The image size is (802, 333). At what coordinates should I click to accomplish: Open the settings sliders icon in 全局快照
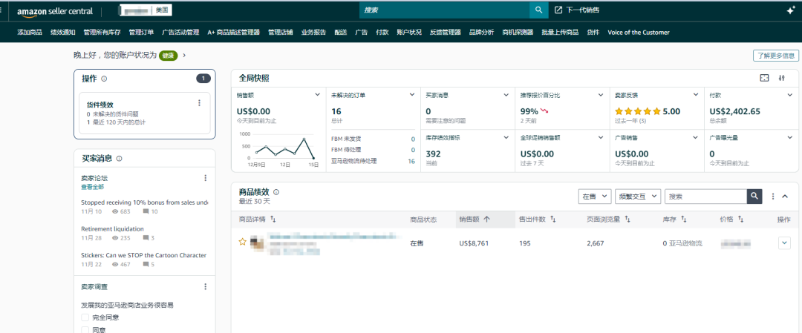[x=781, y=78]
